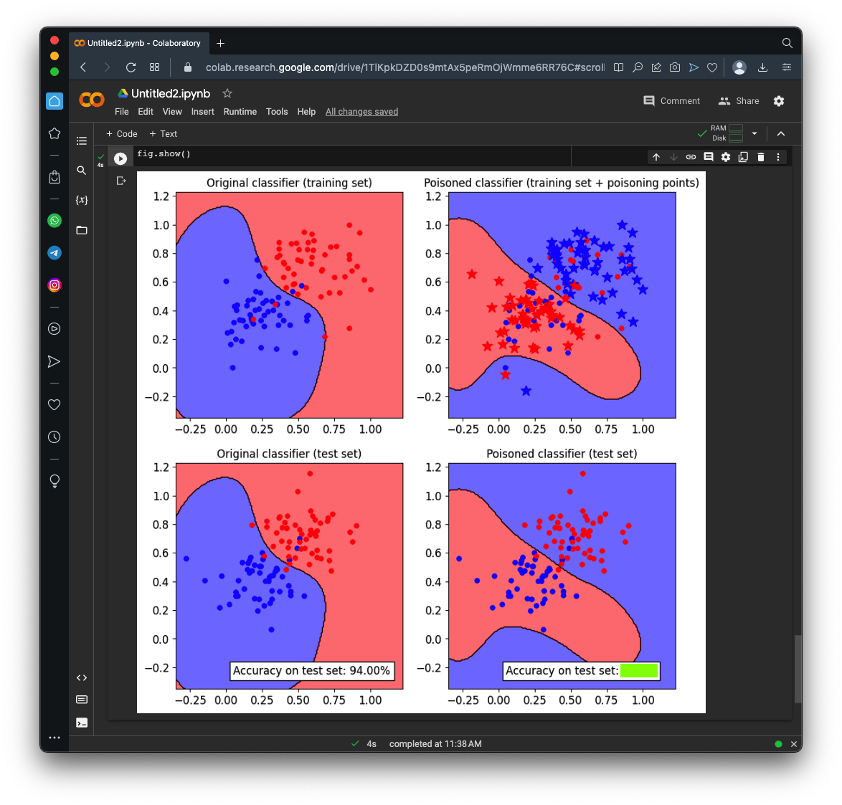Open the Edit menu
This screenshot has width=842, height=805.
146,112
